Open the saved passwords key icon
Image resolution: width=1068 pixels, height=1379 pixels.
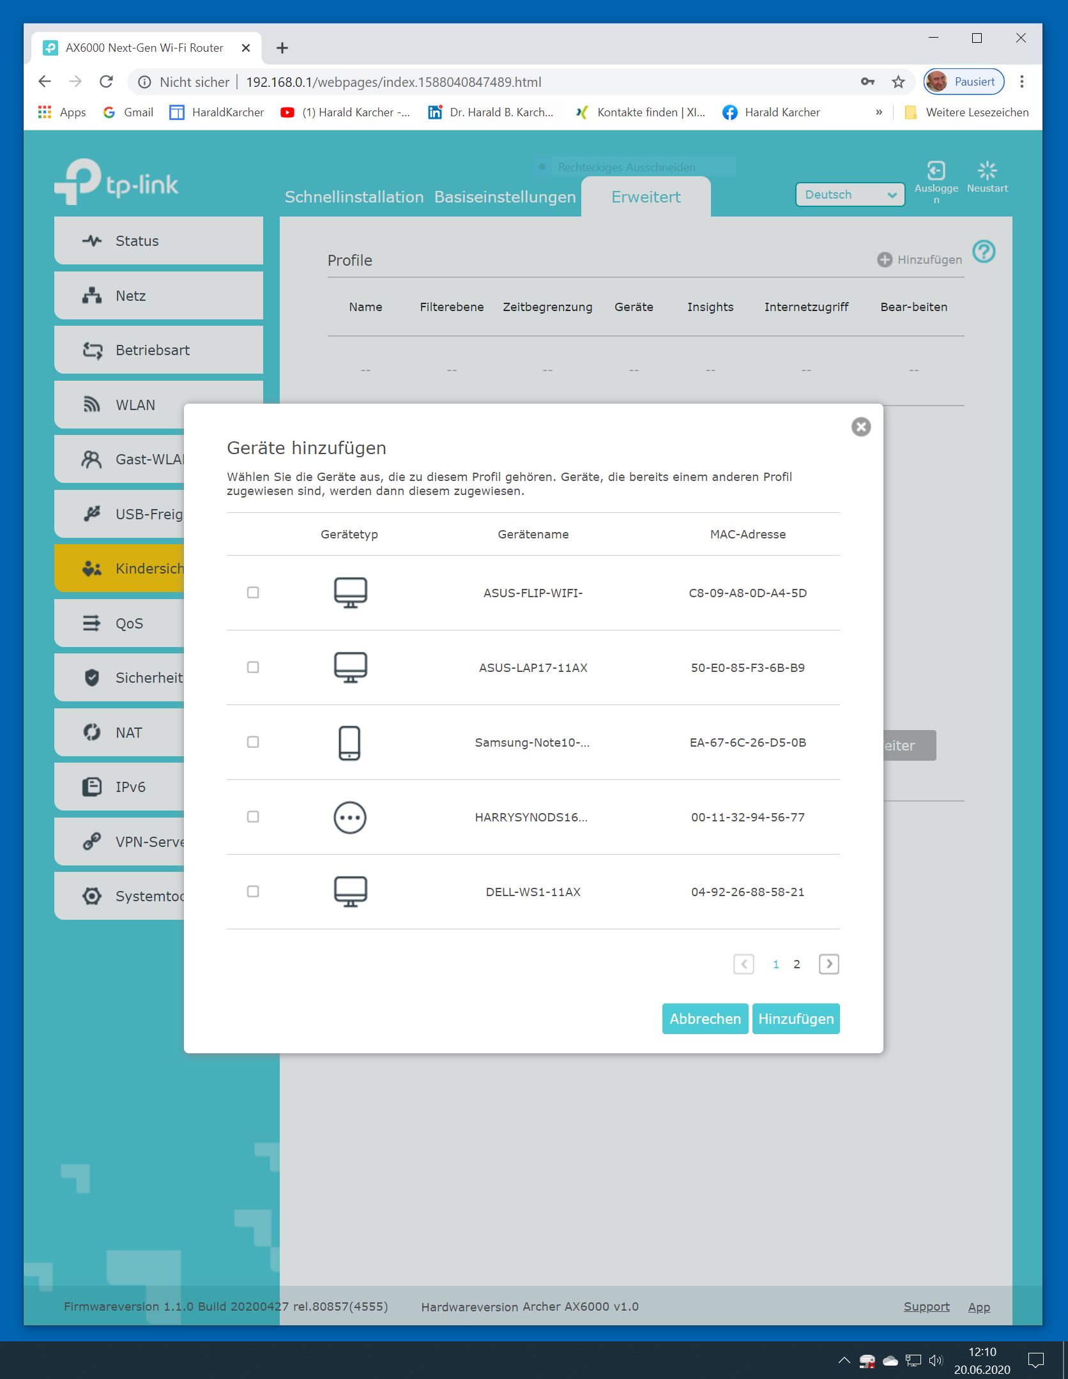tap(867, 82)
